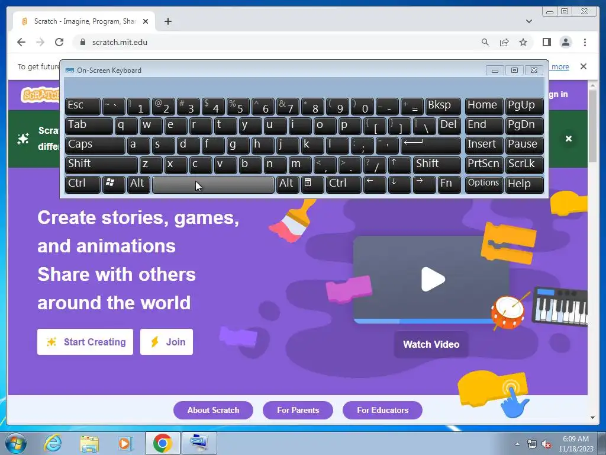Open Windows Explorer folder in taskbar
This screenshot has height=455, width=606.
coord(89,443)
